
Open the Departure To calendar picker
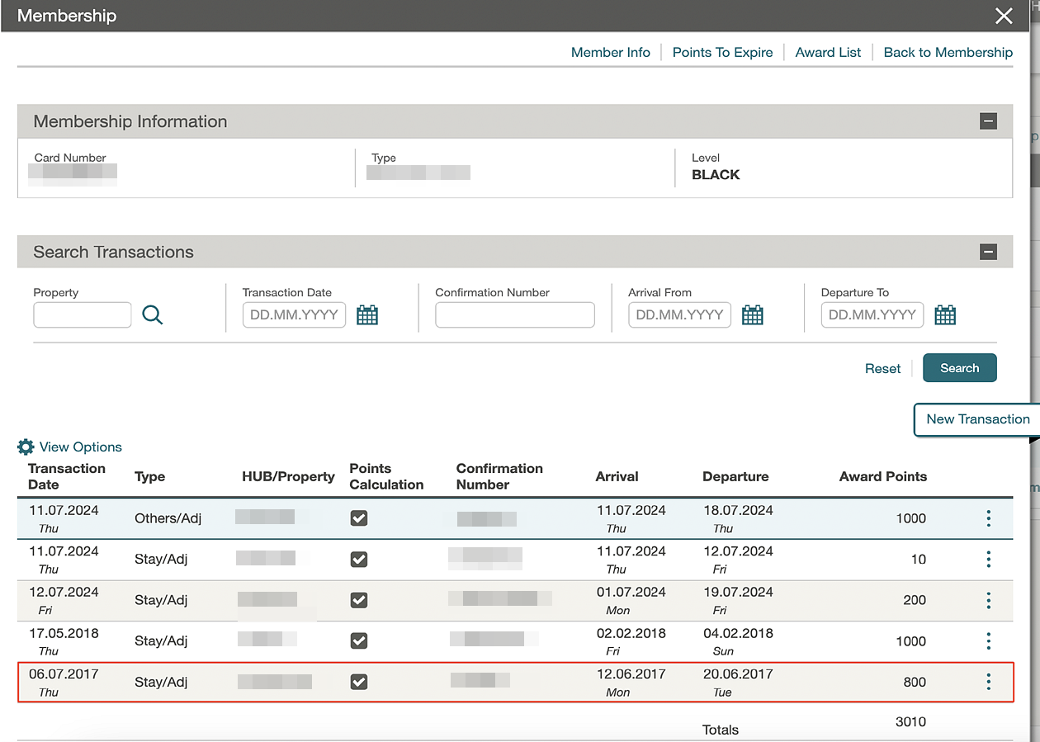[945, 314]
